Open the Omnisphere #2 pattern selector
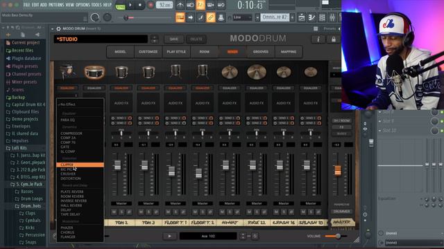This screenshot has height=249, width=444. coord(275,17)
